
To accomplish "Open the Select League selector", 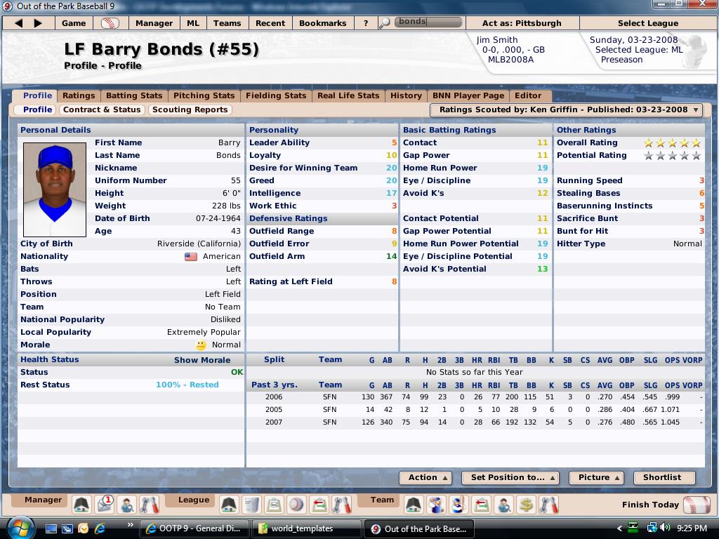I will [648, 23].
